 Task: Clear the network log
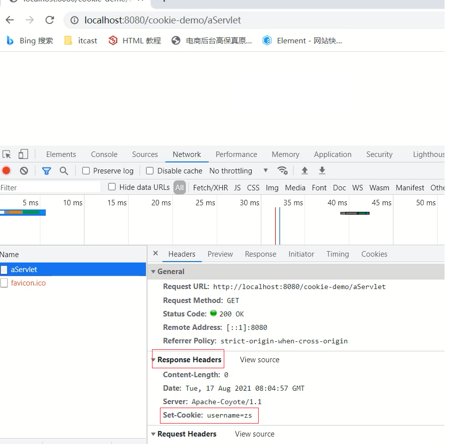[24, 170]
